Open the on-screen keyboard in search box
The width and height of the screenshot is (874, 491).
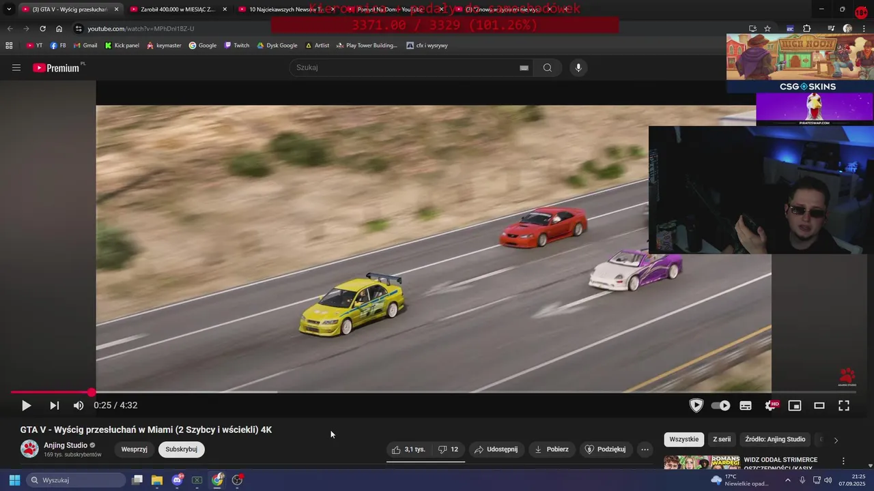524,68
